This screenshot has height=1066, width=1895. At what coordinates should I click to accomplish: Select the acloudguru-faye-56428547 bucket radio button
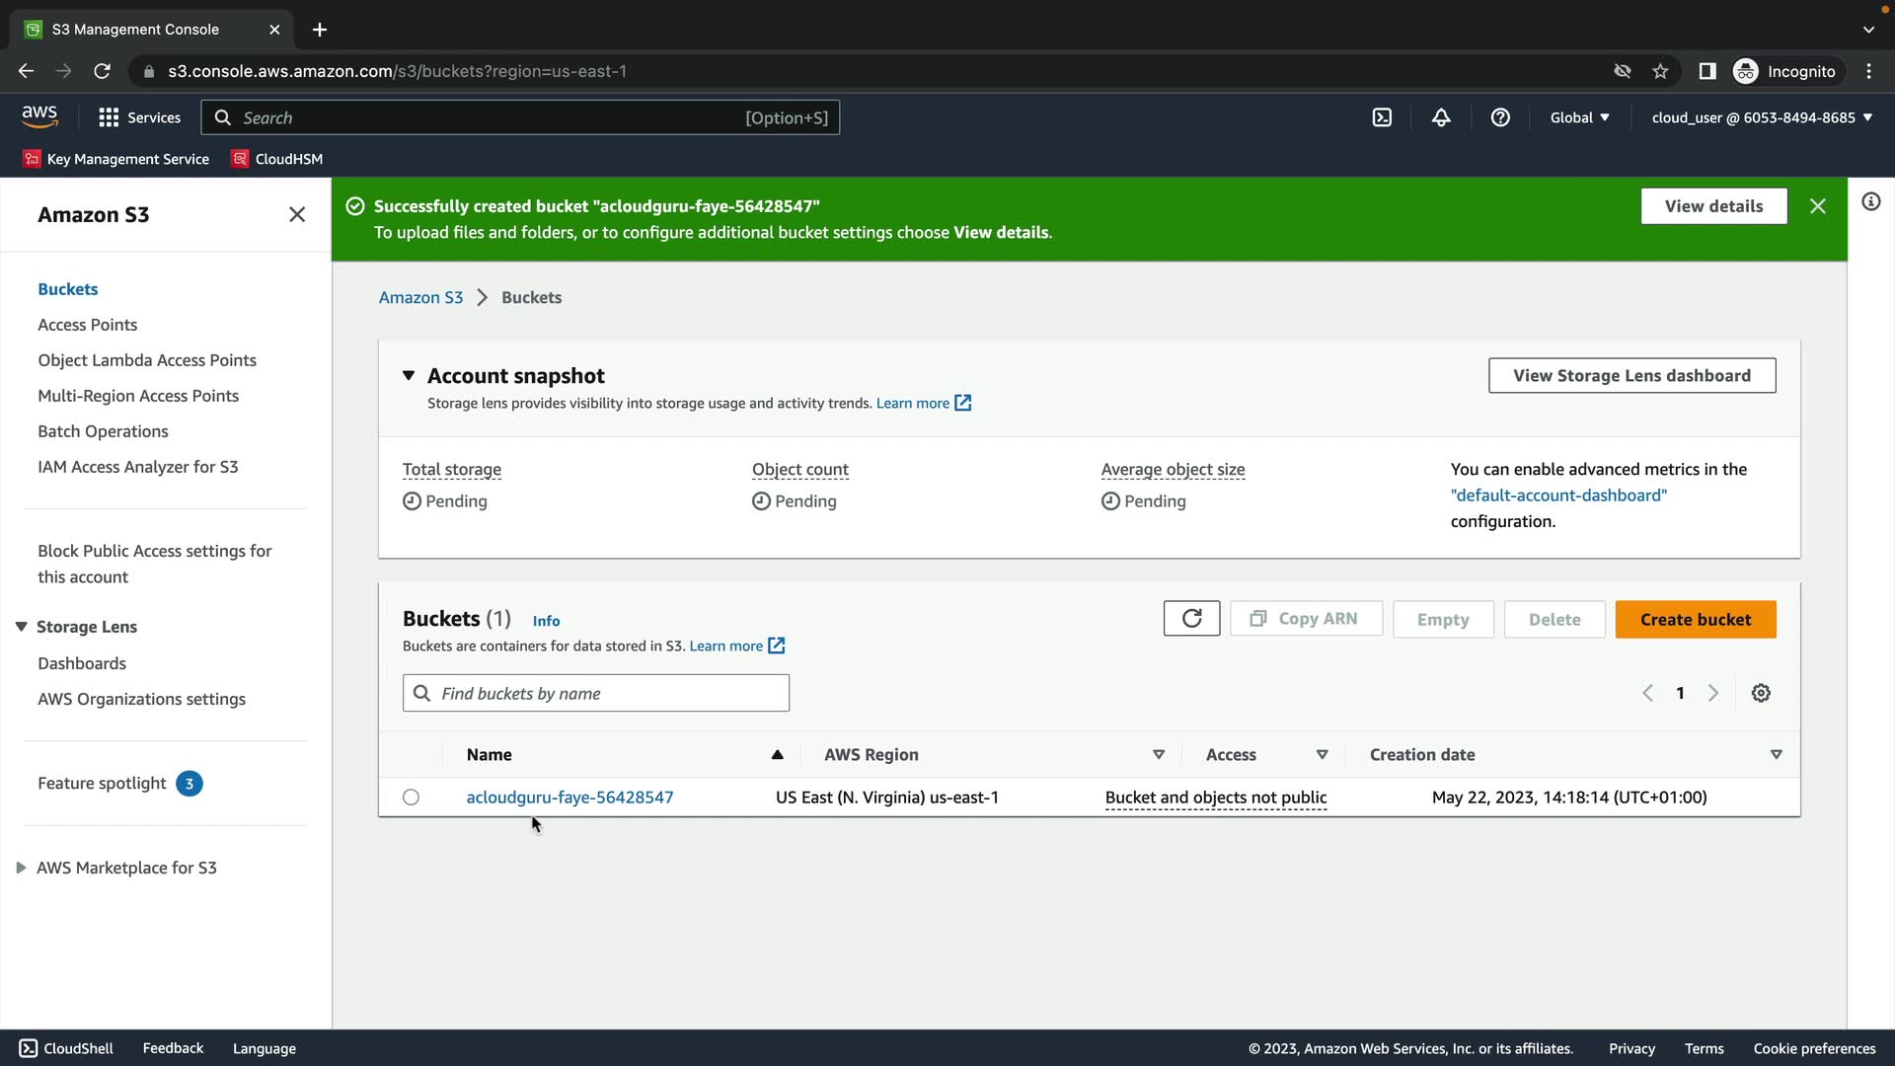click(x=411, y=798)
